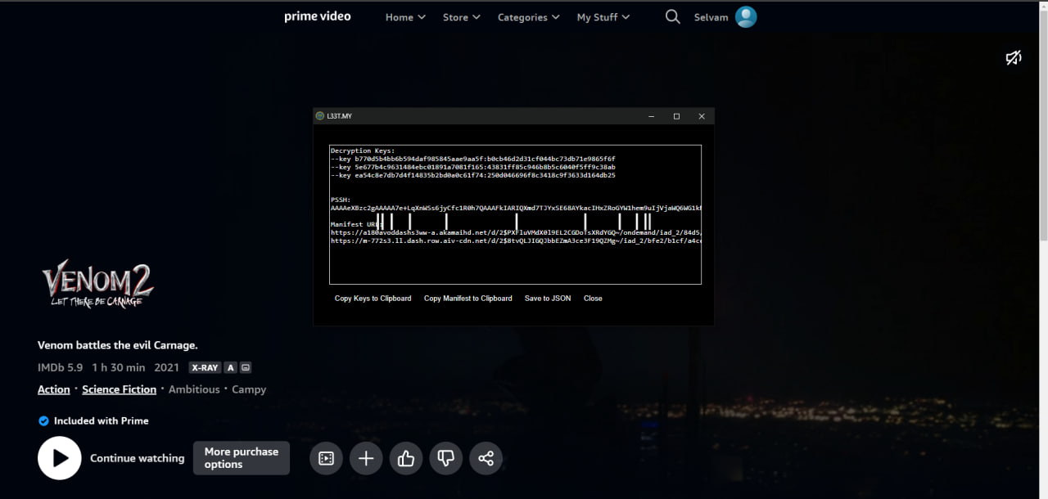Open the My Stuff menu
The image size is (1048, 499).
pyautogui.click(x=603, y=17)
